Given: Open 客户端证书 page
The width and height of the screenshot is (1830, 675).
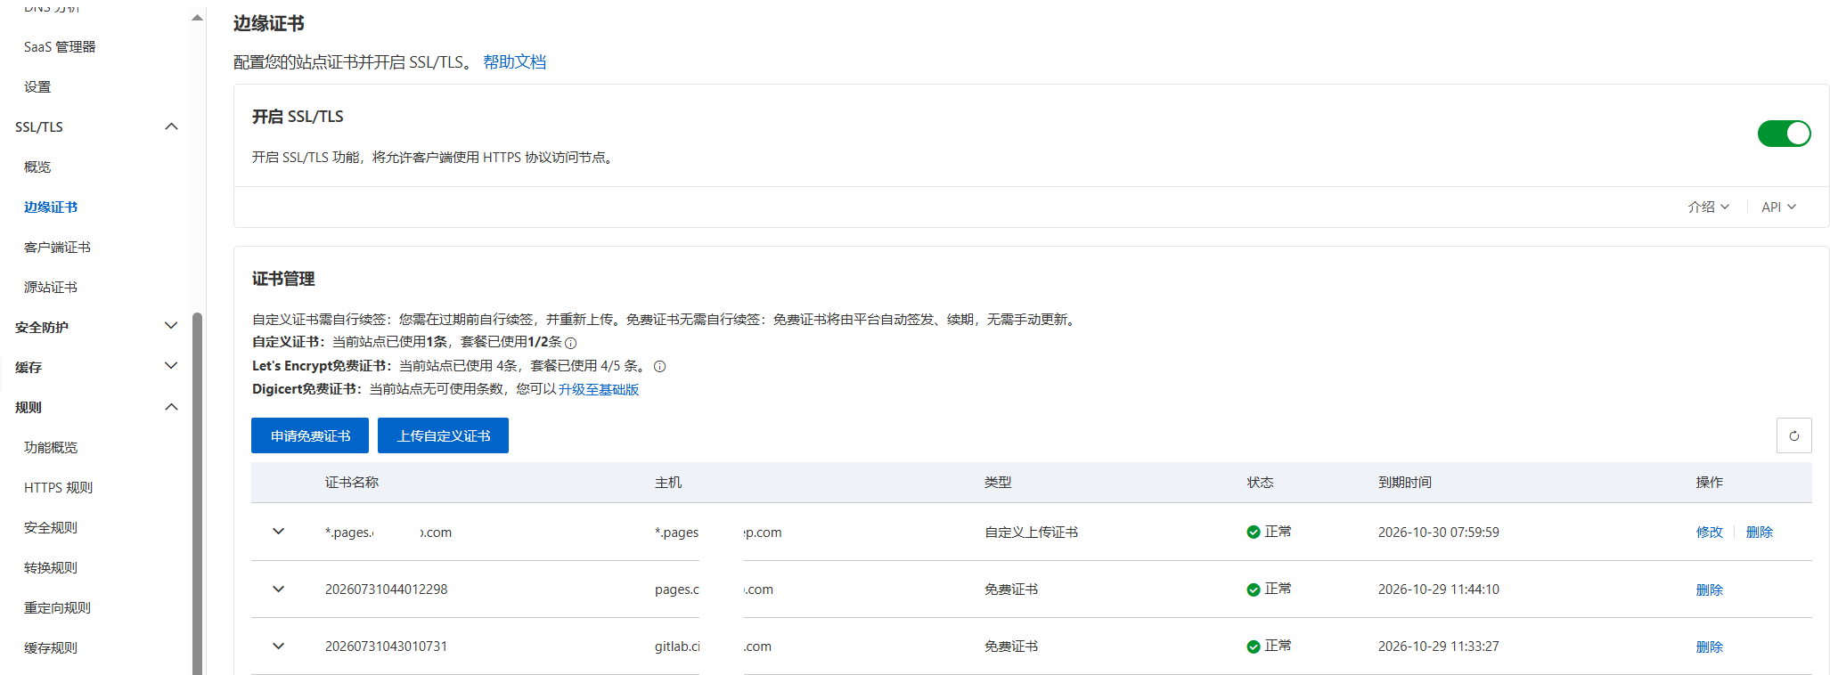Looking at the screenshot, I should click(57, 247).
